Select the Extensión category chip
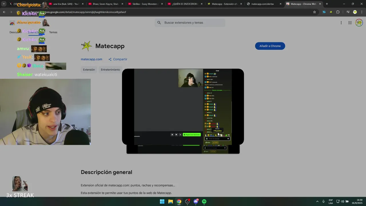This screenshot has height=206, width=366. tap(89, 70)
